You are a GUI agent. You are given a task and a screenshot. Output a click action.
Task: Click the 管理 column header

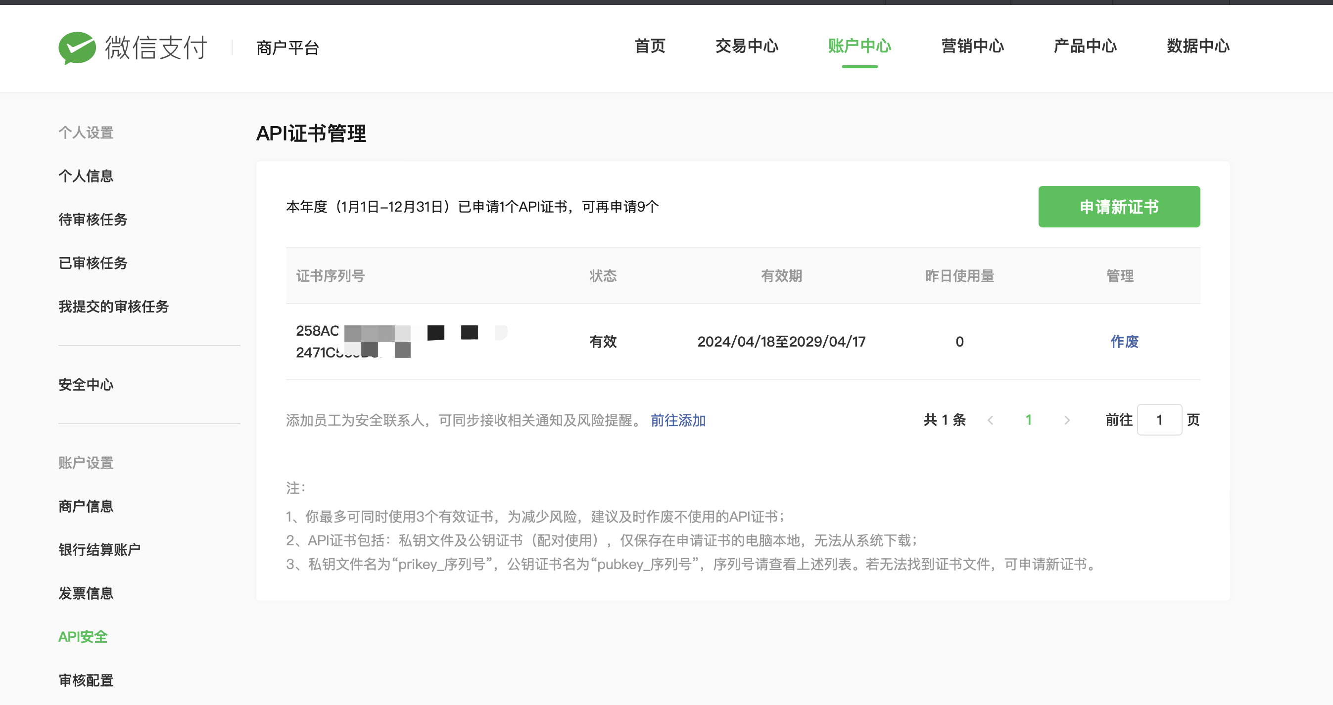1120,276
